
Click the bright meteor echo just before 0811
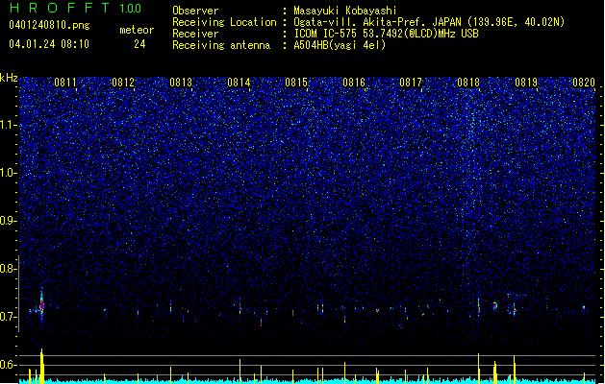pyautogui.click(x=41, y=305)
